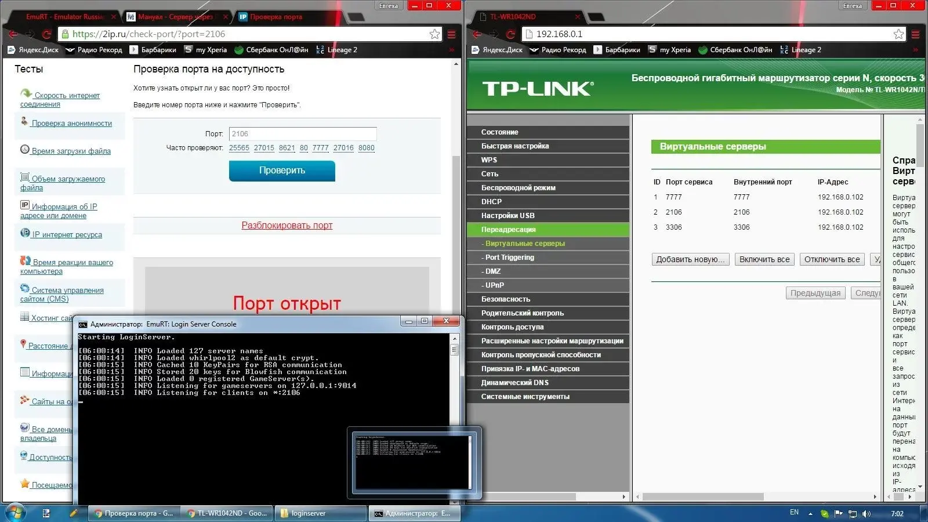928x522 pixels.
Task: Reload the 2ip.ru page in left browser
Action: pos(47,34)
